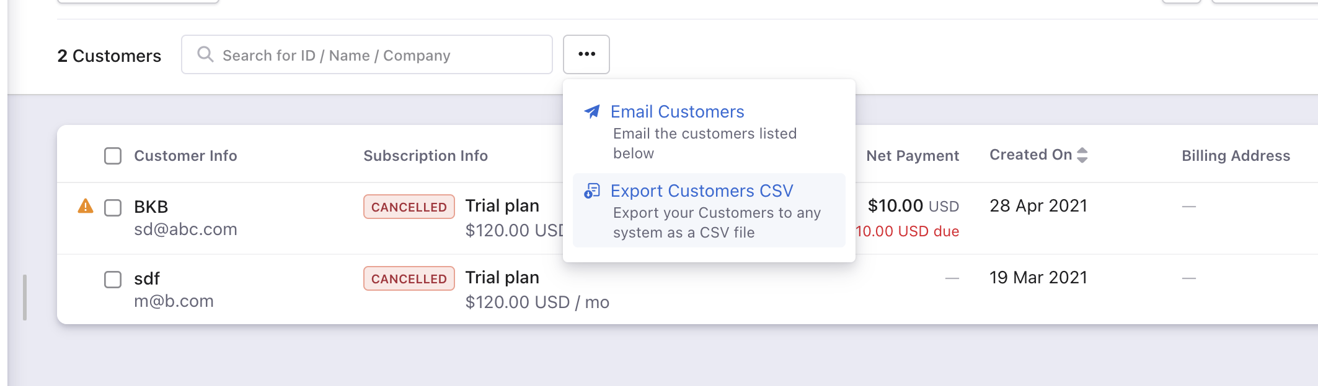Collapse the actions popover by clicking ellipsis again

(586, 54)
